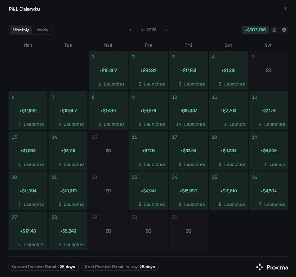Select July 8 cell showing +$1,436
This screenshot has width=296, height=277.
pos(108,111)
